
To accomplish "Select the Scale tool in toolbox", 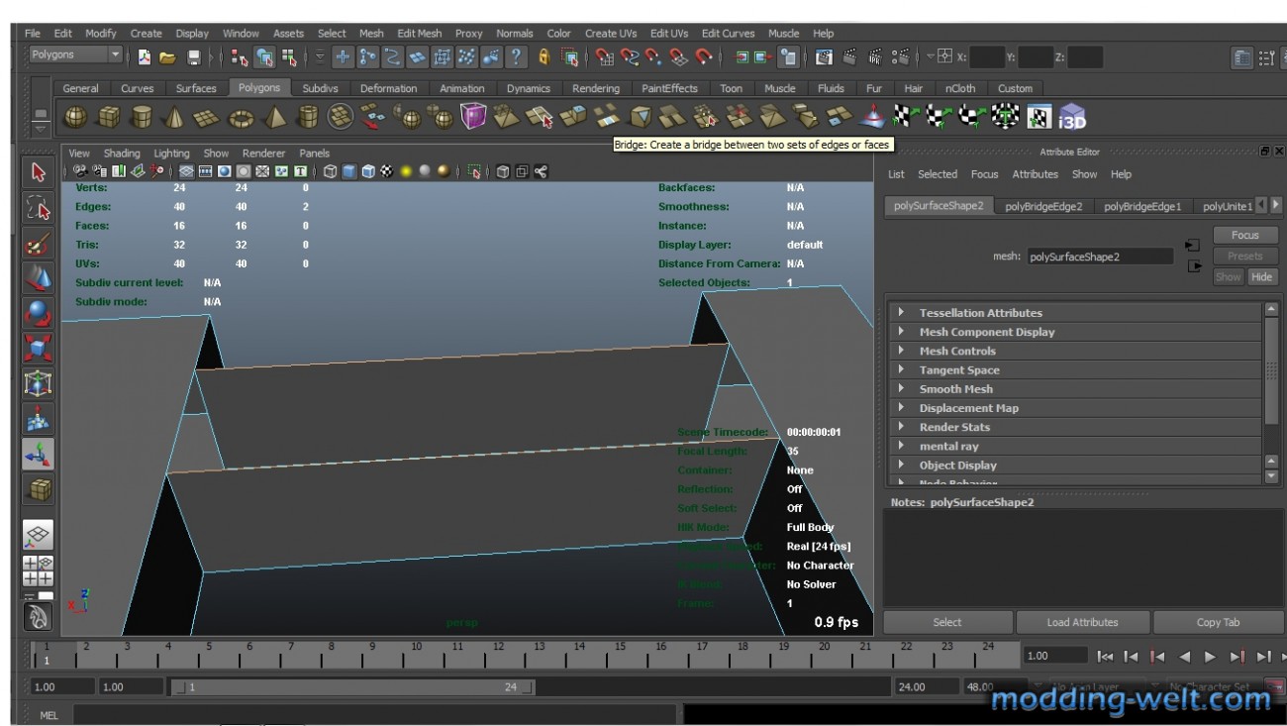I will [x=39, y=350].
